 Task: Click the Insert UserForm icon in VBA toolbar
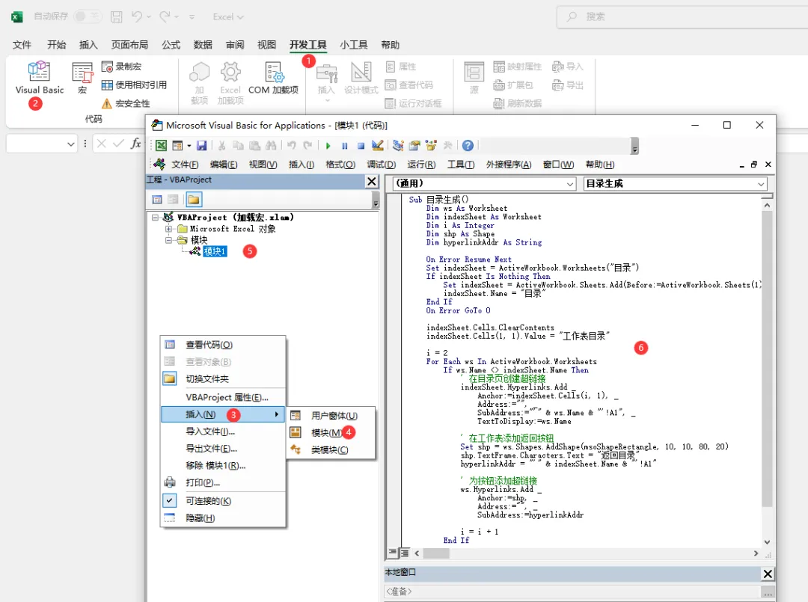[177, 146]
